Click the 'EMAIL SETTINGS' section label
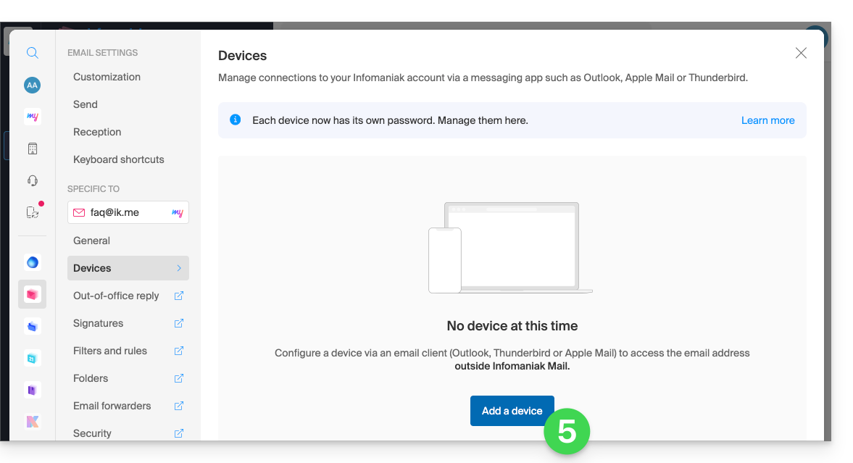The height and width of the screenshot is (463, 853). [x=102, y=53]
